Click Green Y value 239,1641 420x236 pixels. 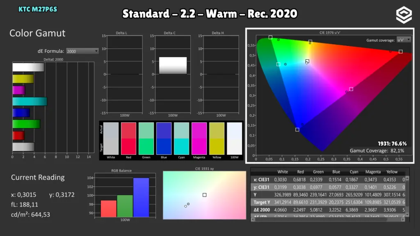coord(318,195)
